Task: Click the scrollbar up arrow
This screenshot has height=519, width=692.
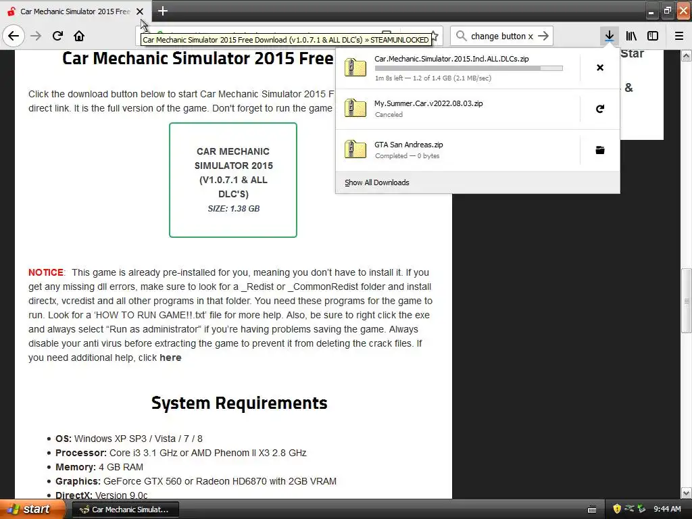Action: point(687,55)
